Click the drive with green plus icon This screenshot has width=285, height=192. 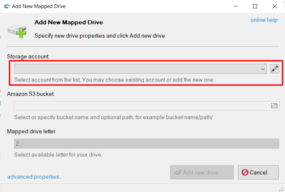click(x=17, y=32)
